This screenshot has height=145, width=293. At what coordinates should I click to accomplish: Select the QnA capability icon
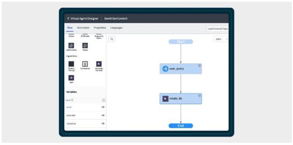[x=71, y=78]
